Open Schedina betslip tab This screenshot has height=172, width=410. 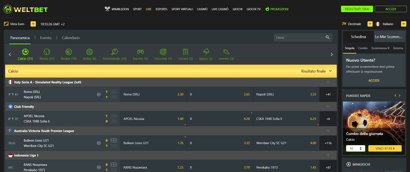(x=358, y=37)
